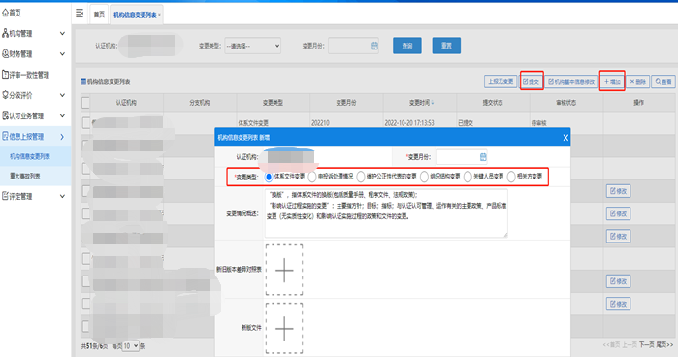Select 机构信息变更列表 in the sidebar submenu

tap(30, 156)
